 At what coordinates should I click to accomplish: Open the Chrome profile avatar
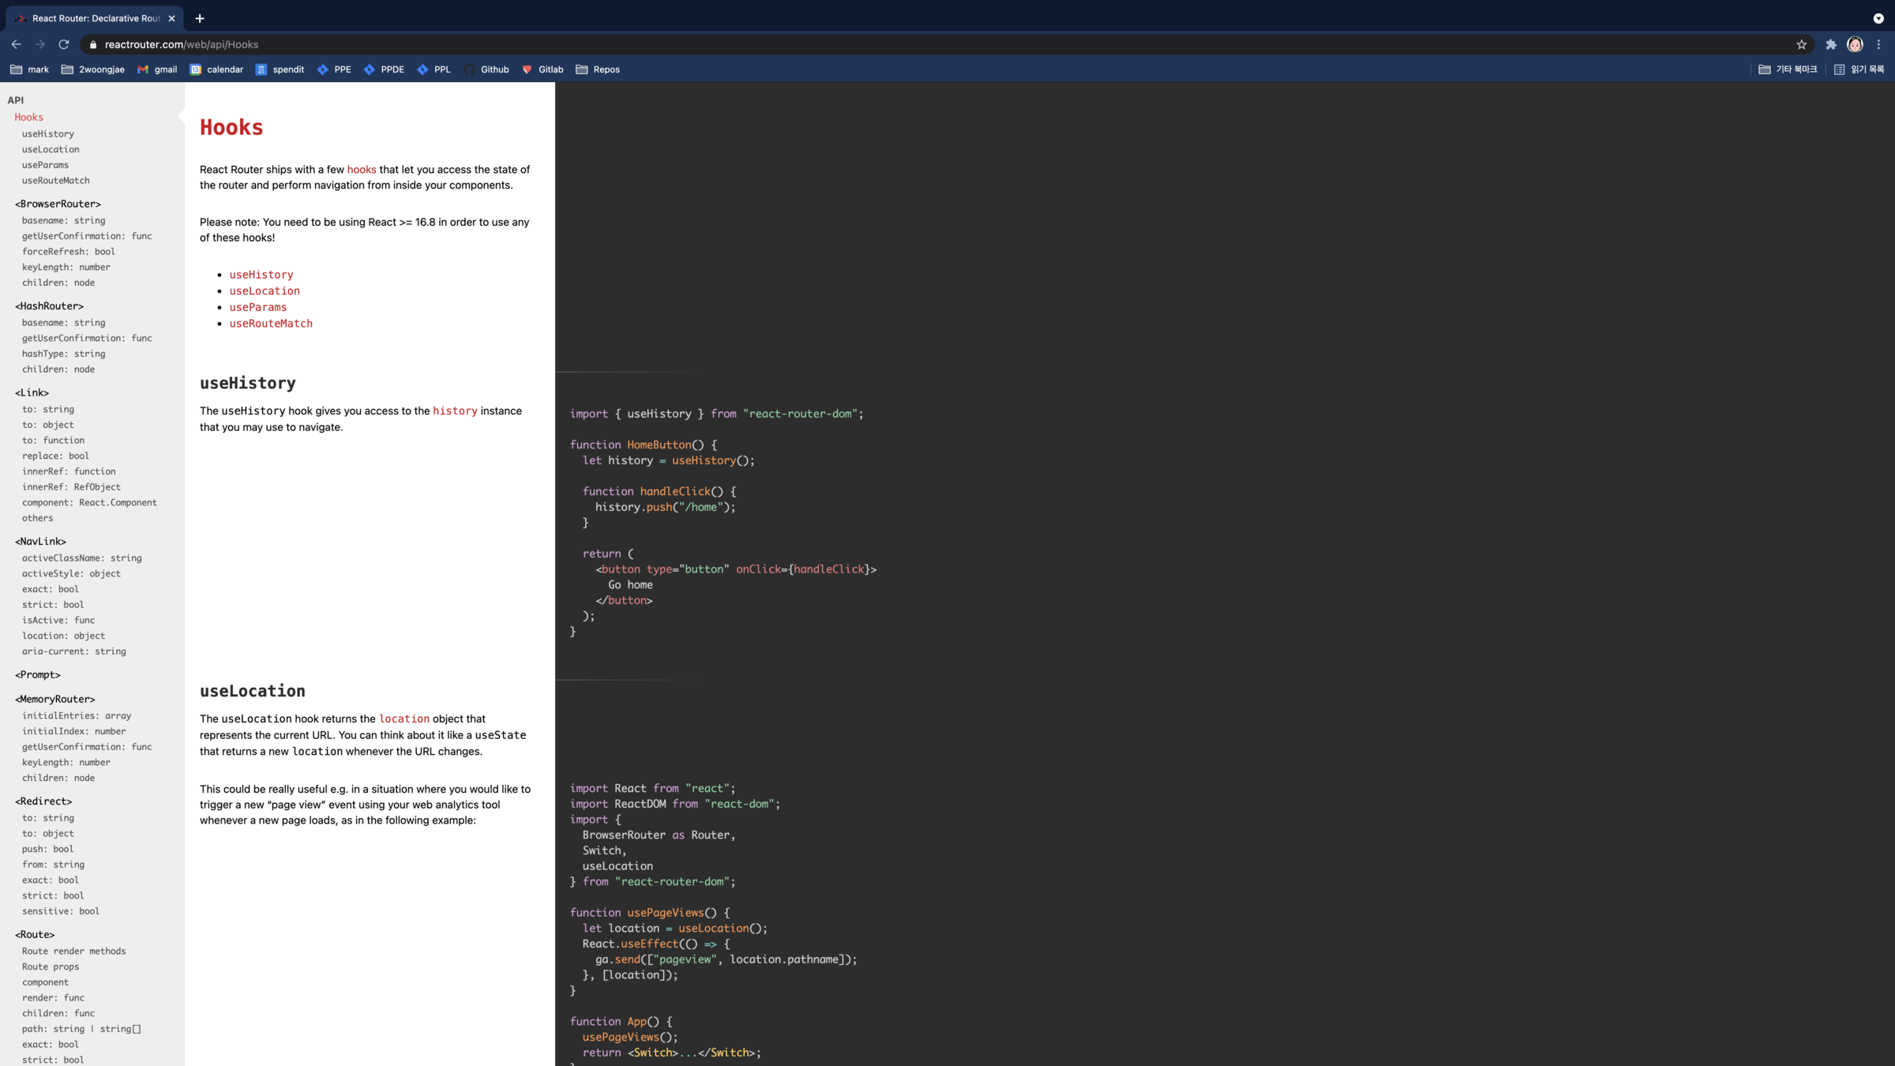click(1855, 44)
